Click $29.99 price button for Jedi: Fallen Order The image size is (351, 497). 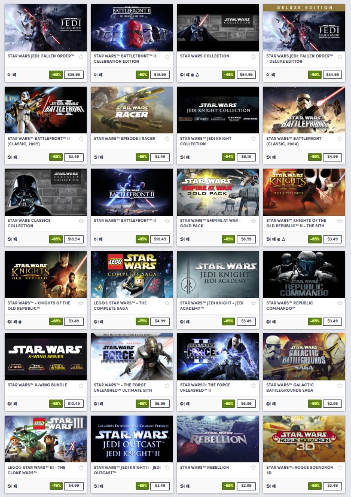pyautogui.click(x=74, y=75)
